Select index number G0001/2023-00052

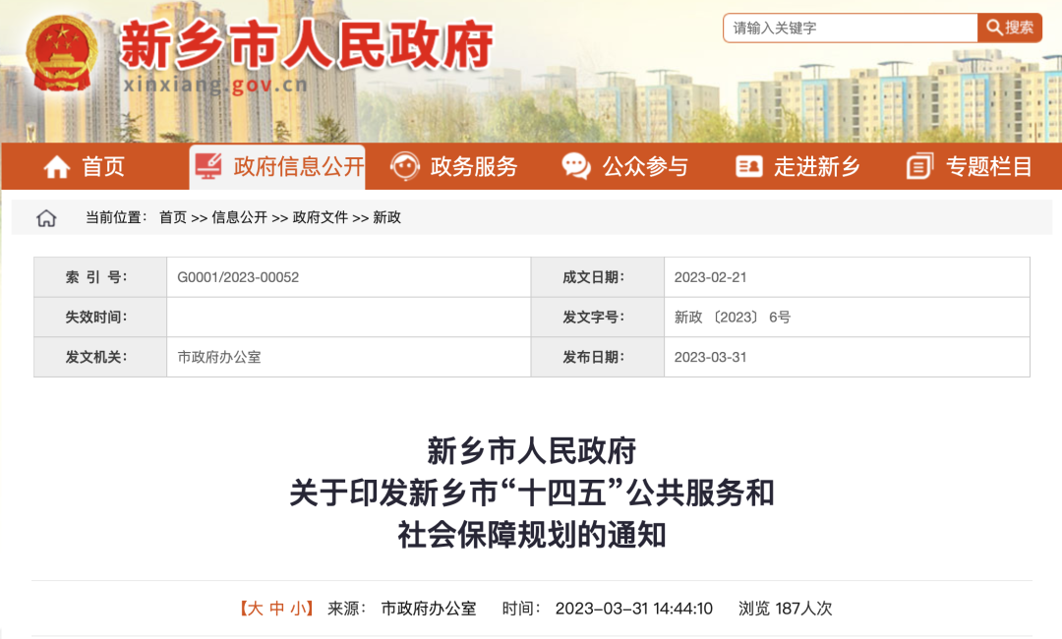tap(238, 277)
